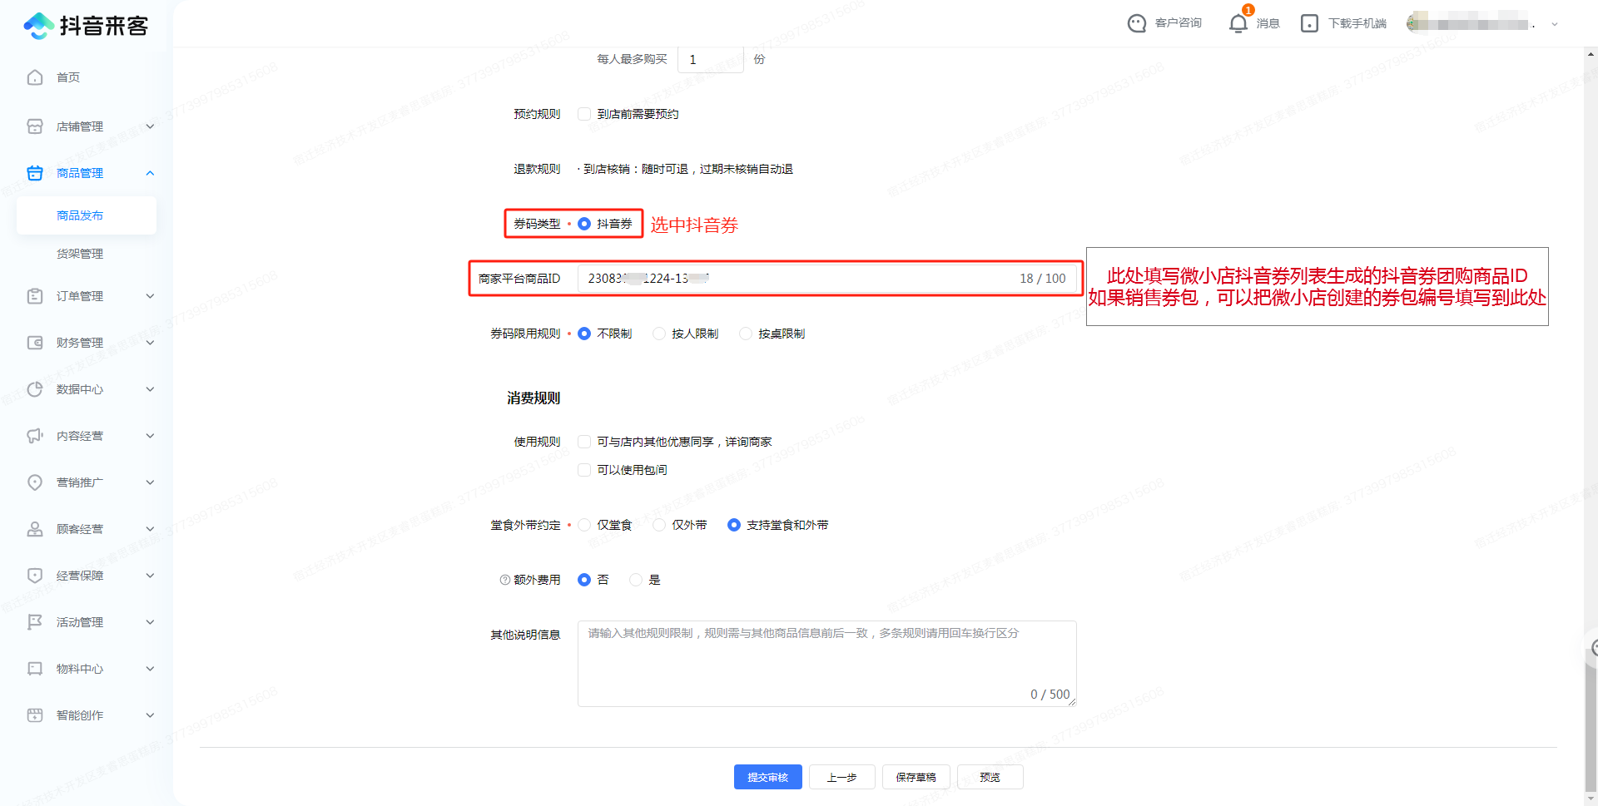Click the 财务管理 wallet icon

click(x=35, y=343)
